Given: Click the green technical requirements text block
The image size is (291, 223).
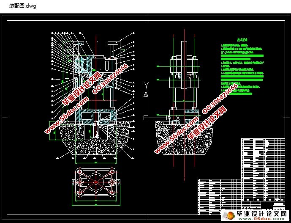Looking at the screenshot, I should coord(242,69).
